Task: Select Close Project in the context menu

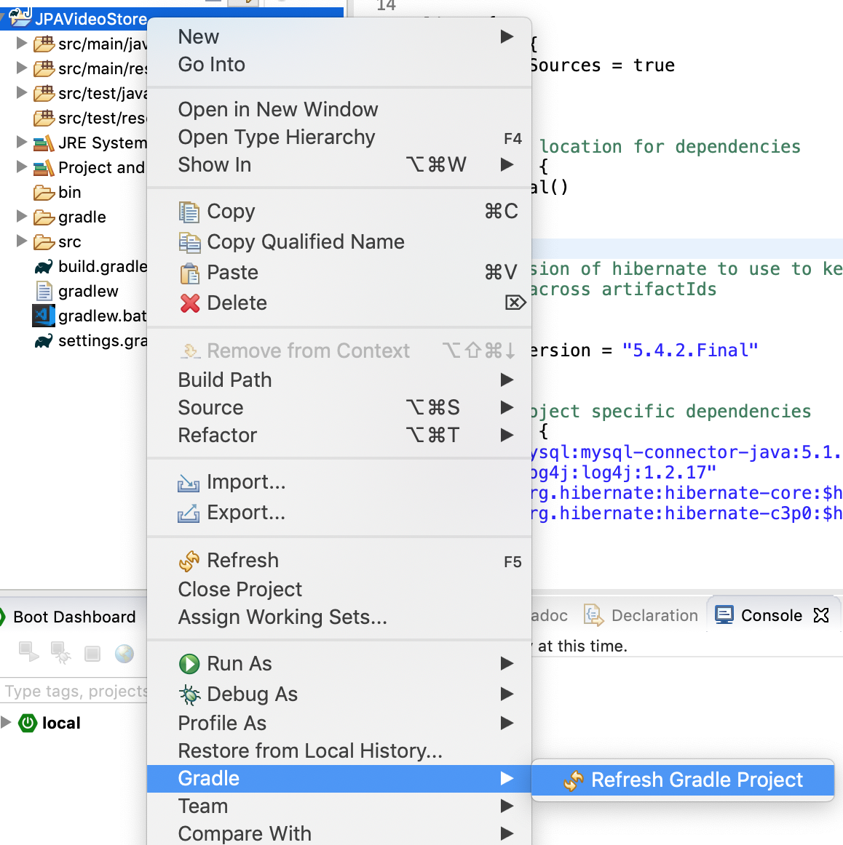Action: [240, 589]
